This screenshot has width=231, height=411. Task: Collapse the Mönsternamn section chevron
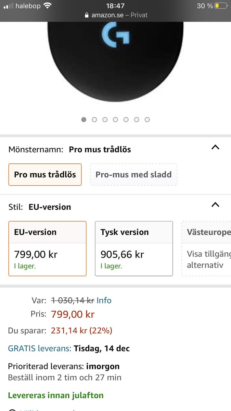pyautogui.click(x=215, y=148)
